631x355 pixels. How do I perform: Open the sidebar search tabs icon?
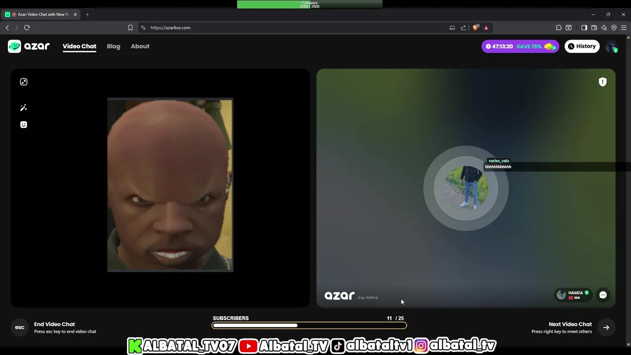[x=568, y=28]
